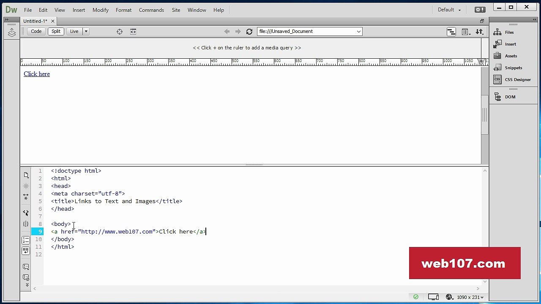Expand the document address dropdown
The width and height of the screenshot is (541, 304).
point(358,31)
